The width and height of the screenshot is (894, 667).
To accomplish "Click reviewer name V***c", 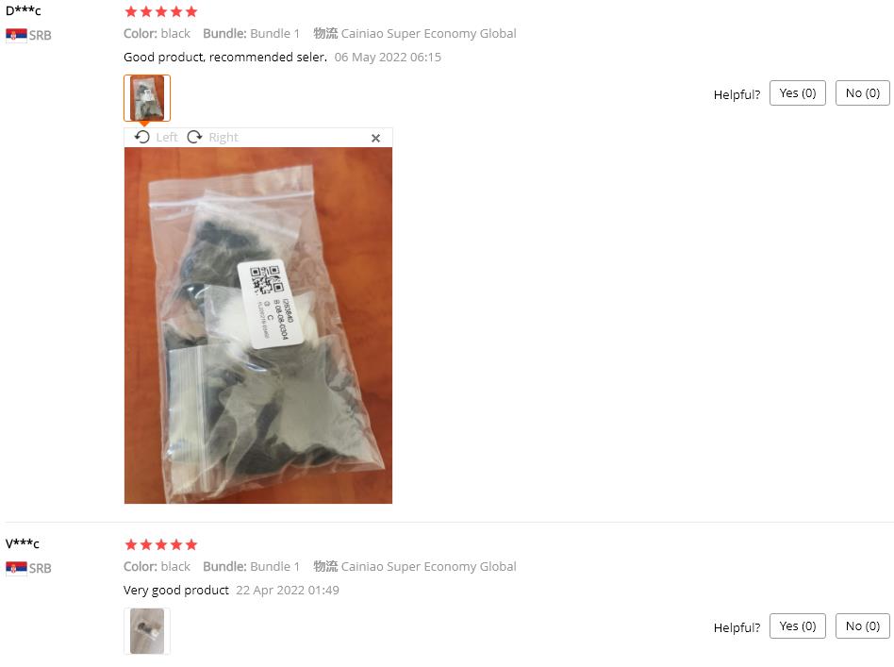I will (23, 543).
